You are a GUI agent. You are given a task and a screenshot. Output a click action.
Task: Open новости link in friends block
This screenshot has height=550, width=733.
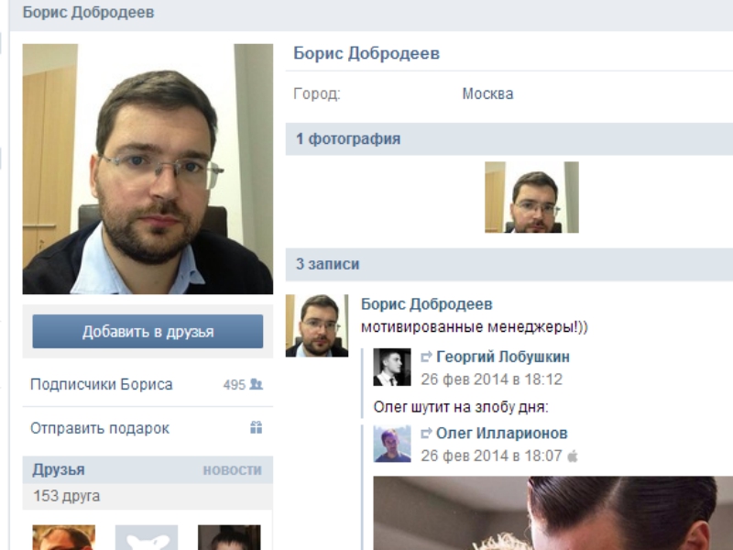[232, 470]
